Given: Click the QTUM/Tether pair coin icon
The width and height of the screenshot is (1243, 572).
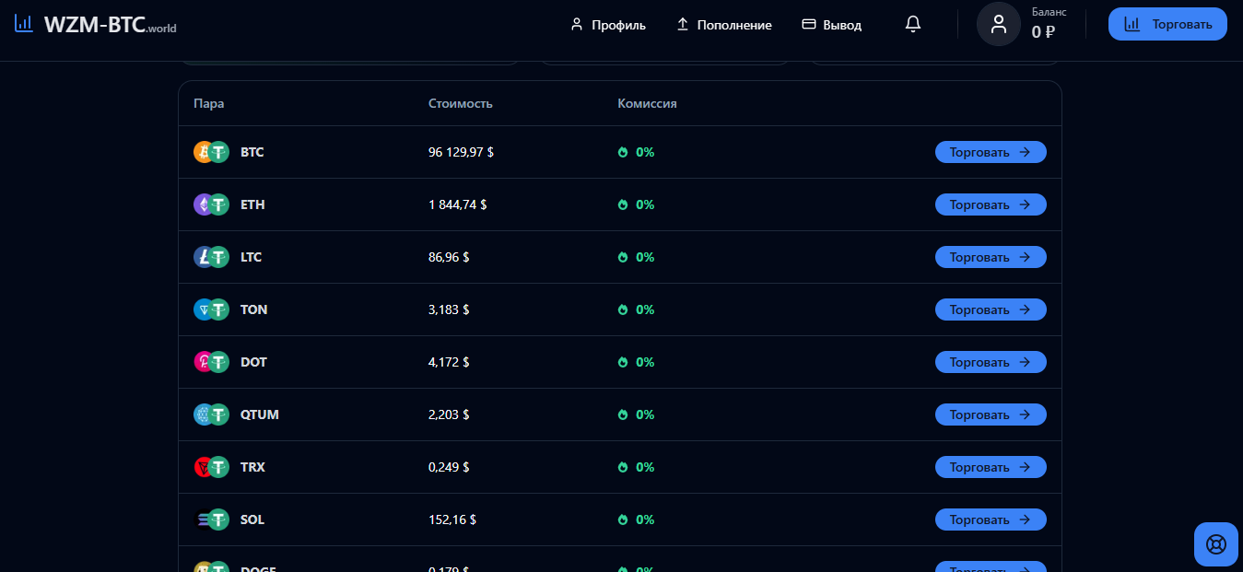Looking at the screenshot, I should 211,414.
